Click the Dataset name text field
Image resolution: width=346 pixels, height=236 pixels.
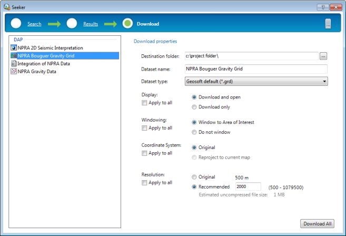point(256,68)
